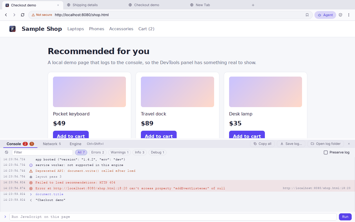Open Laptops in shop navigation
Image resolution: width=355 pixels, height=222 pixels.
[76, 29]
